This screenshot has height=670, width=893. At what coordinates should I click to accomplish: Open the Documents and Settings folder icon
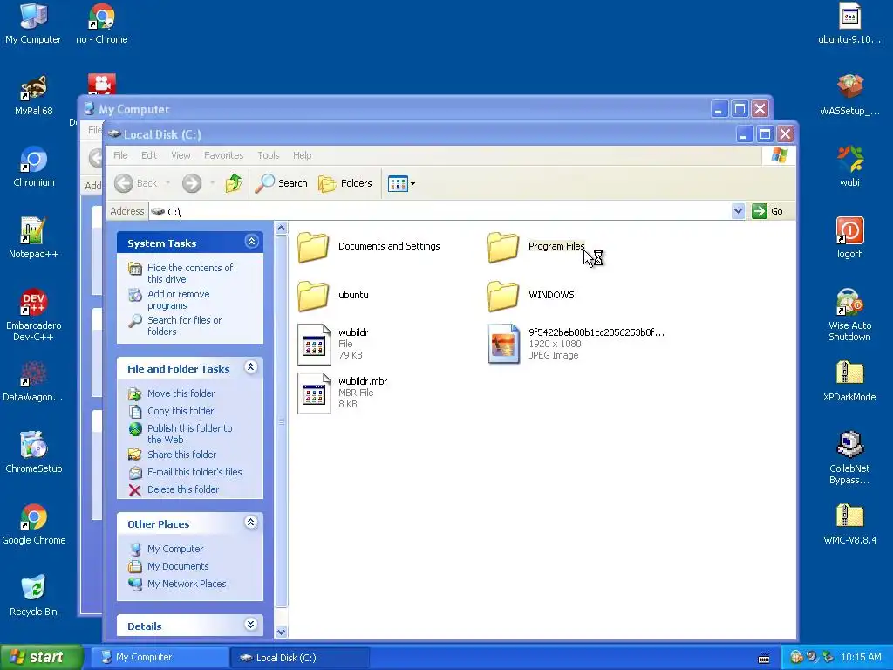click(x=313, y=247)
